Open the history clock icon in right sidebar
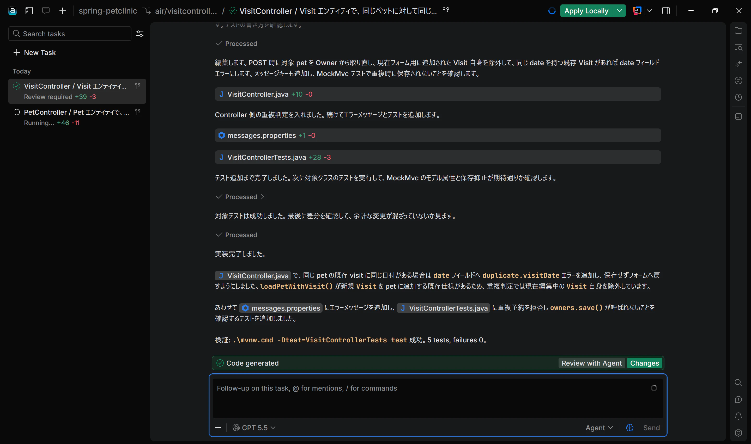The height and width of the screenshot is (444, 751). (738, 97)
